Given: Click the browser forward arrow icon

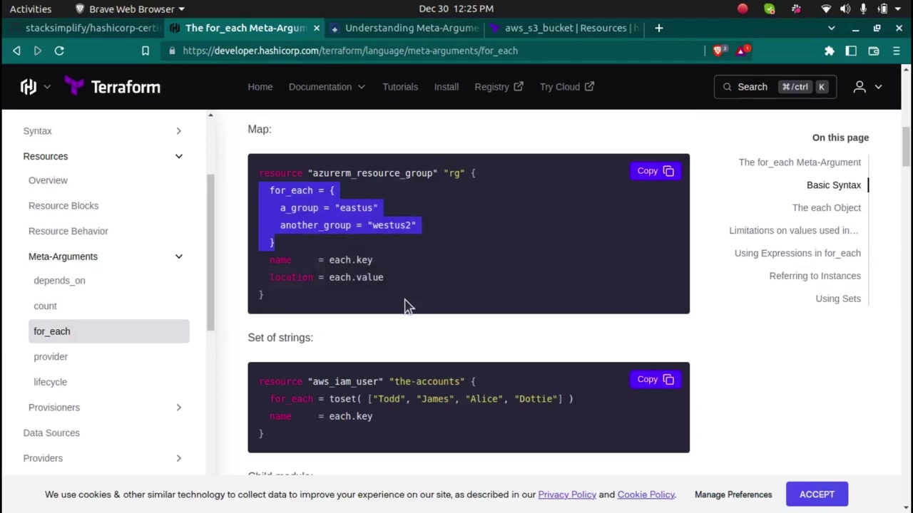Looking at the screenshot, I should click(38, 51).
